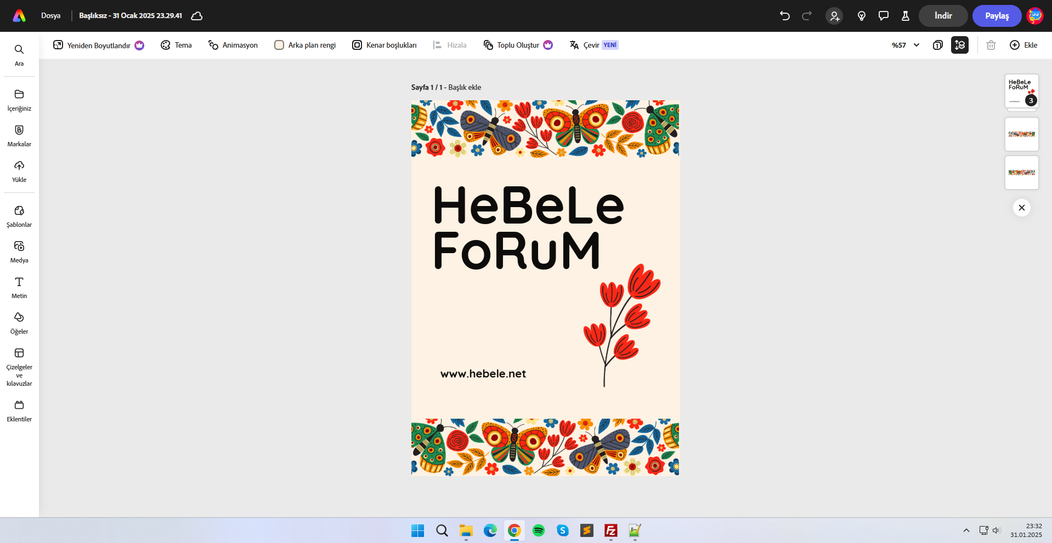Screen dimensions: 1052x543
Task: Click the Paylaş share button
Action: point(997,16)
